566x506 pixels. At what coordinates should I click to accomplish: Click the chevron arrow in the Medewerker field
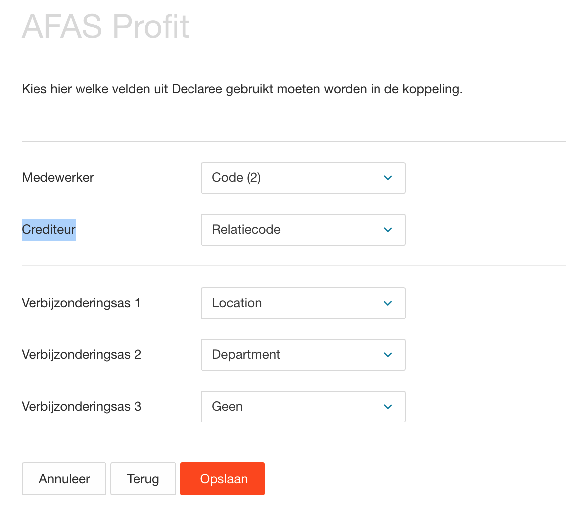[388, 178]
